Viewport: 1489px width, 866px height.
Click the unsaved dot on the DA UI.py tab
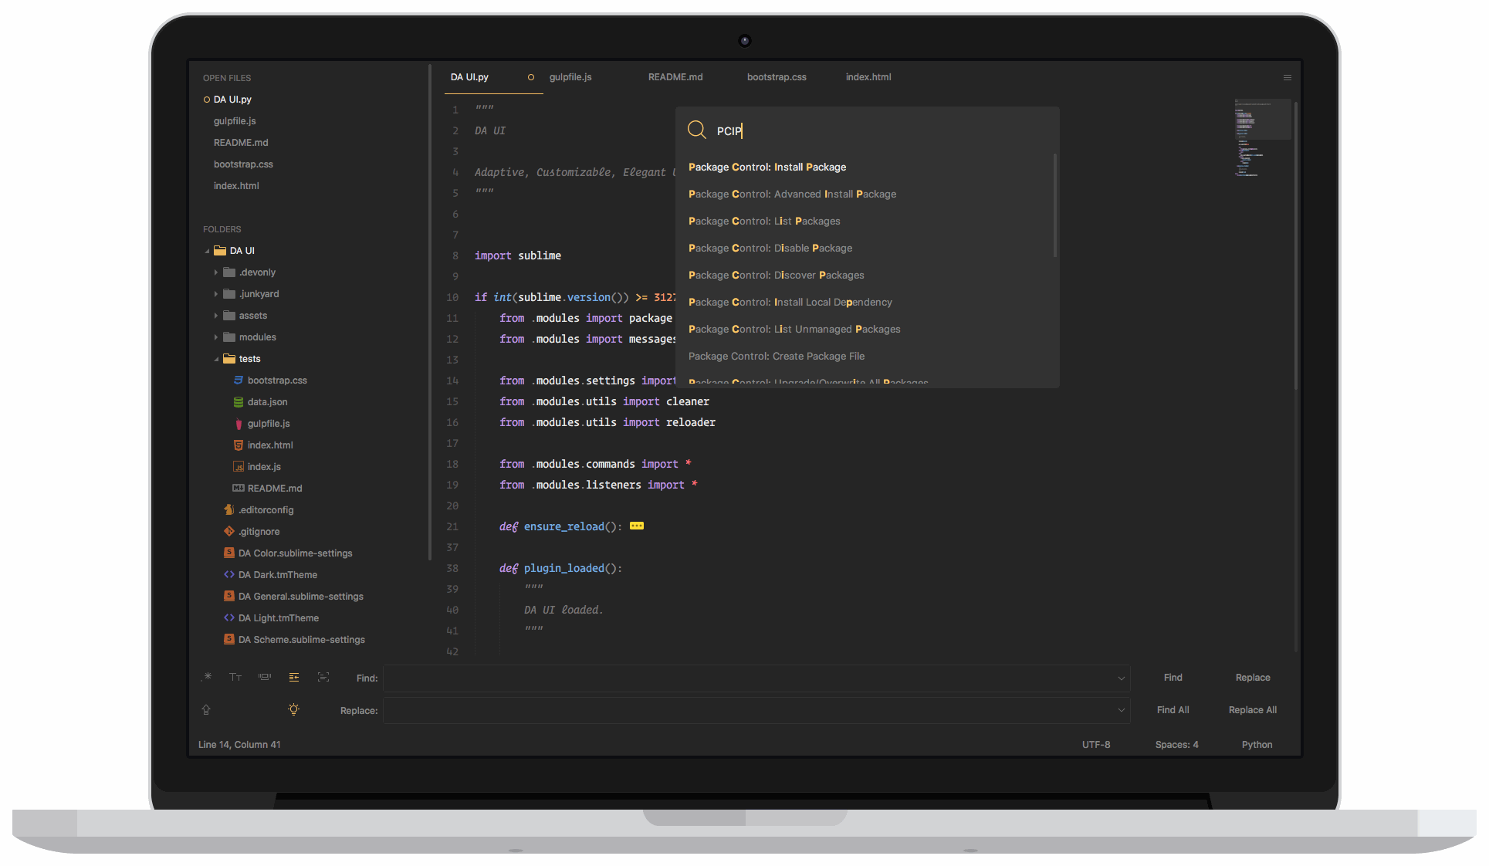[x=530, y=77]
